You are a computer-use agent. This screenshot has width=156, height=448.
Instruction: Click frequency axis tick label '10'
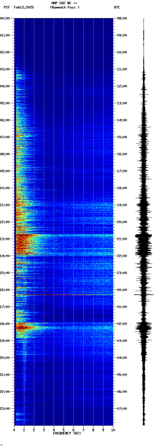(x=113, y=430)
